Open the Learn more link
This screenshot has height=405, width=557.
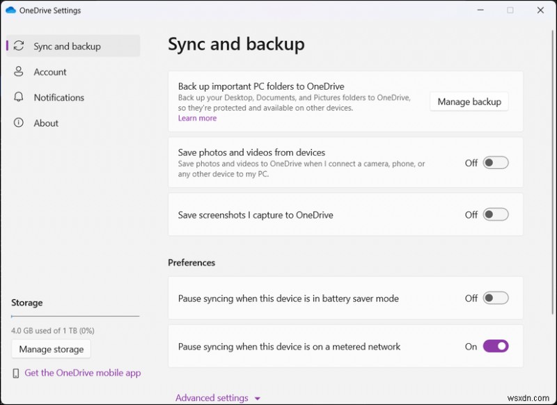pyautogui.click(x=197, y=118)
